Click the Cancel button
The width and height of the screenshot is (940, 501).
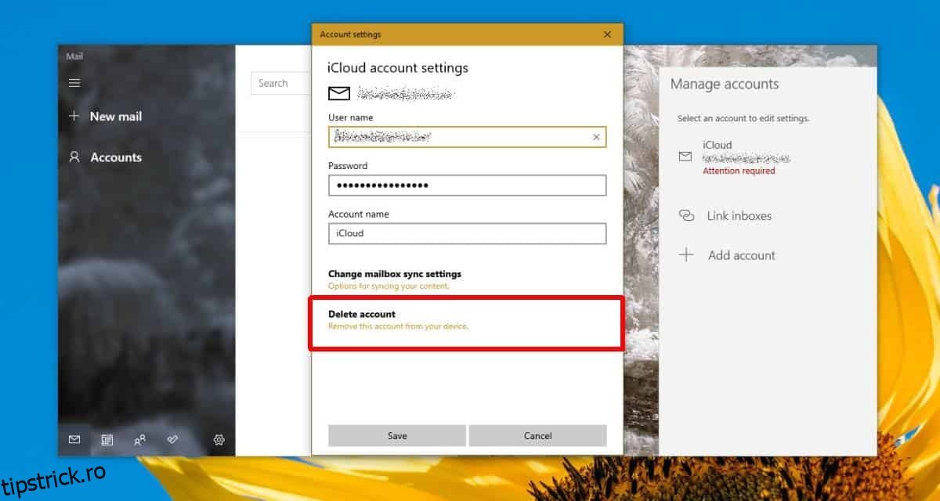point(538,436)
